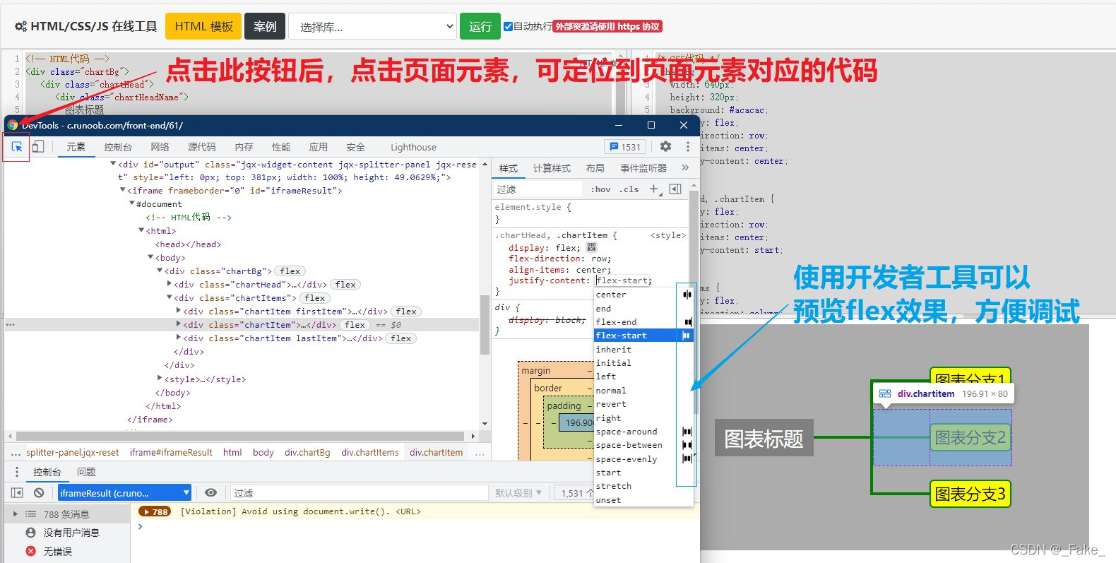The image size is (1116, 563).
Task: Expand the chartItem firstItem node
Action: 179,311
